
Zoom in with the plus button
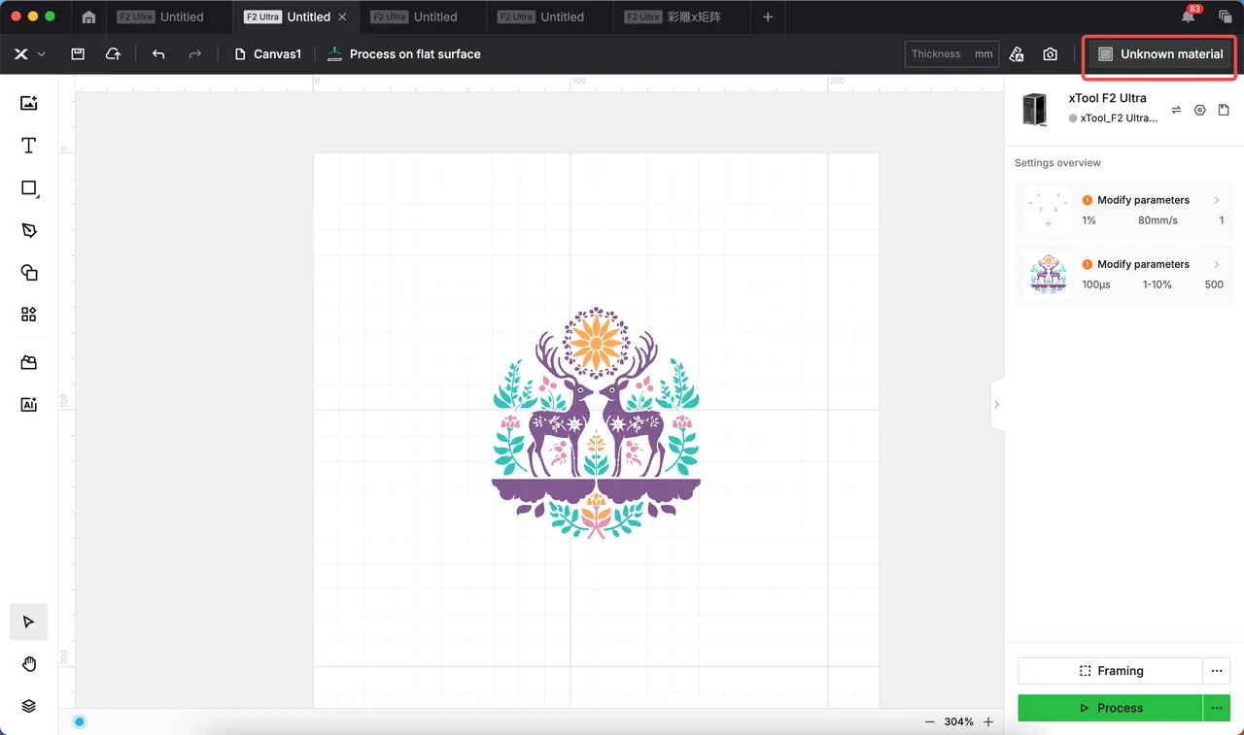(988, 721)
